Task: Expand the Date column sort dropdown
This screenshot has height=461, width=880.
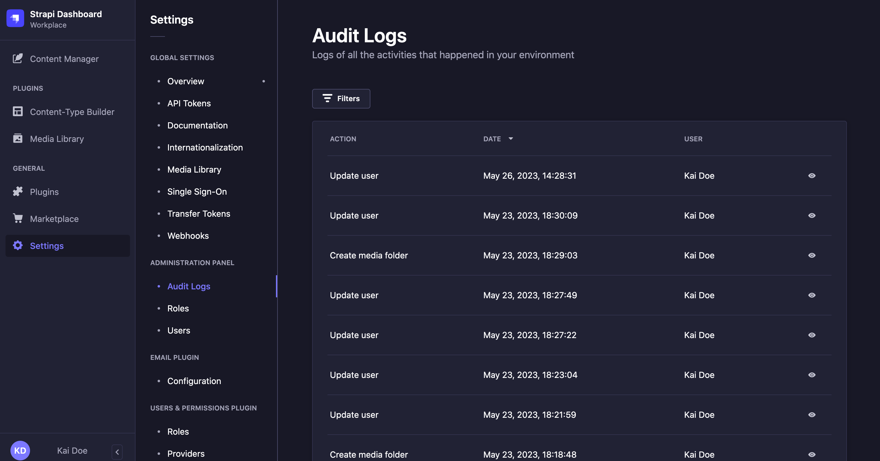Action: pyautogui.click(x=511, y=139)
